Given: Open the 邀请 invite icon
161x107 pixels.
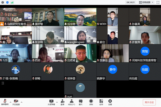Looking at the screenshot, I should [x=62, y=102].
